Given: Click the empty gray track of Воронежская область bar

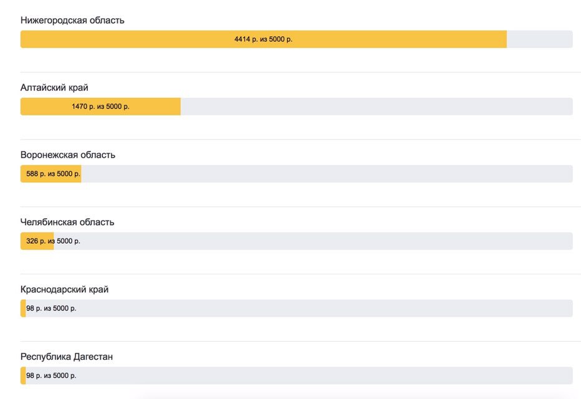Looking at the screenshot, I should coord(324,174).
